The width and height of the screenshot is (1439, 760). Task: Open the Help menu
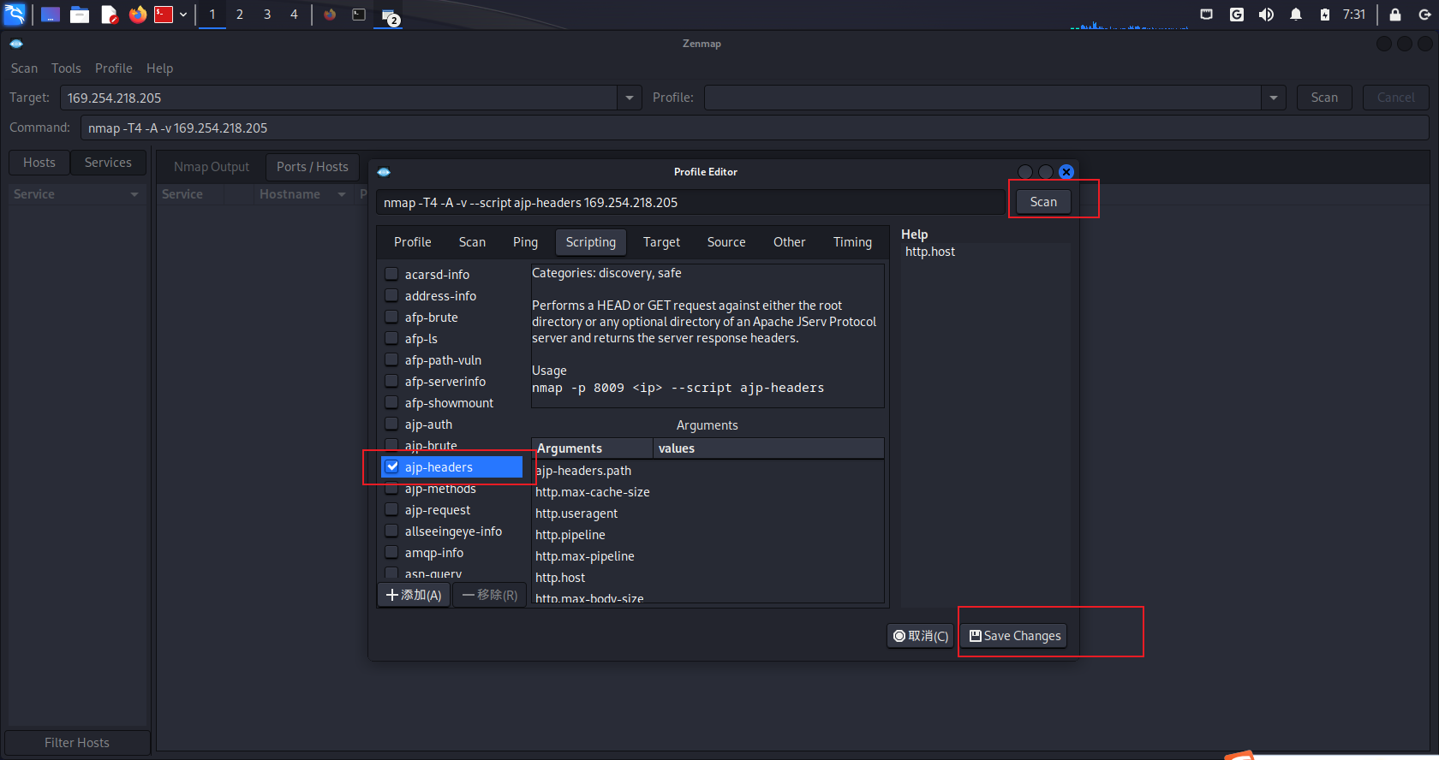(x=159, y=68)
